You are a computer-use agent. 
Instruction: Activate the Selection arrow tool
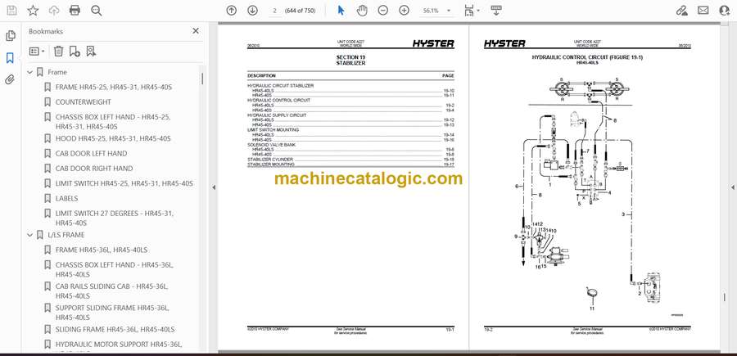(341, 11)
